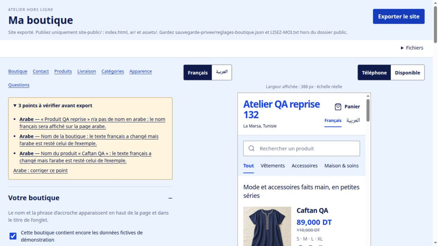Select Français tab in shop preview
Viewport: 438px width, 246px height.
333,121
